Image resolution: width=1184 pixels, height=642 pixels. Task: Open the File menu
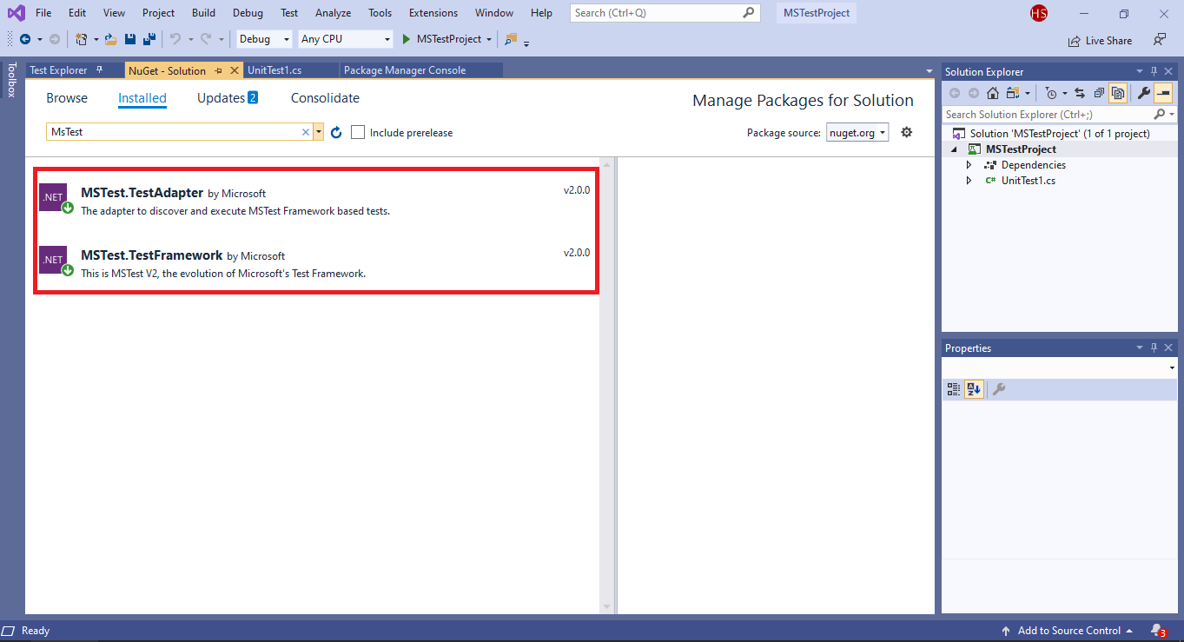coord(43,13)
